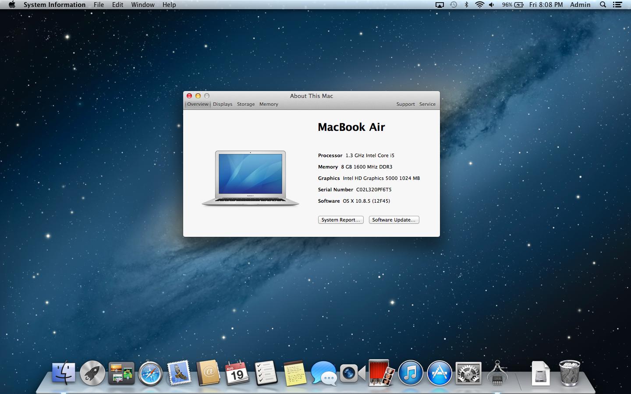
Task: Close the About This Mac window
Action: [x=189, y=96]
